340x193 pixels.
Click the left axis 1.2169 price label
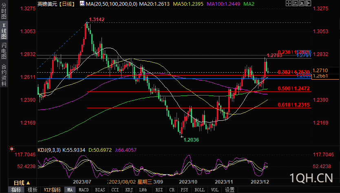coord(28,123)
